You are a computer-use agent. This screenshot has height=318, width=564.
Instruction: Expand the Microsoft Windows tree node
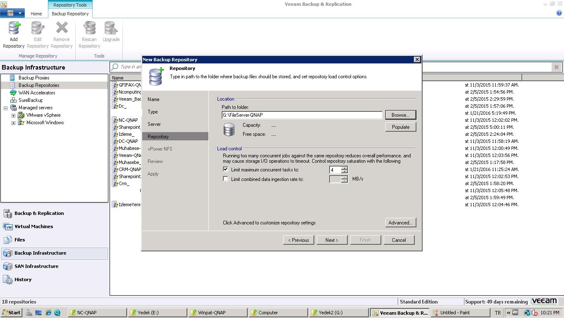pyautogui.click(x=13, y=123)
